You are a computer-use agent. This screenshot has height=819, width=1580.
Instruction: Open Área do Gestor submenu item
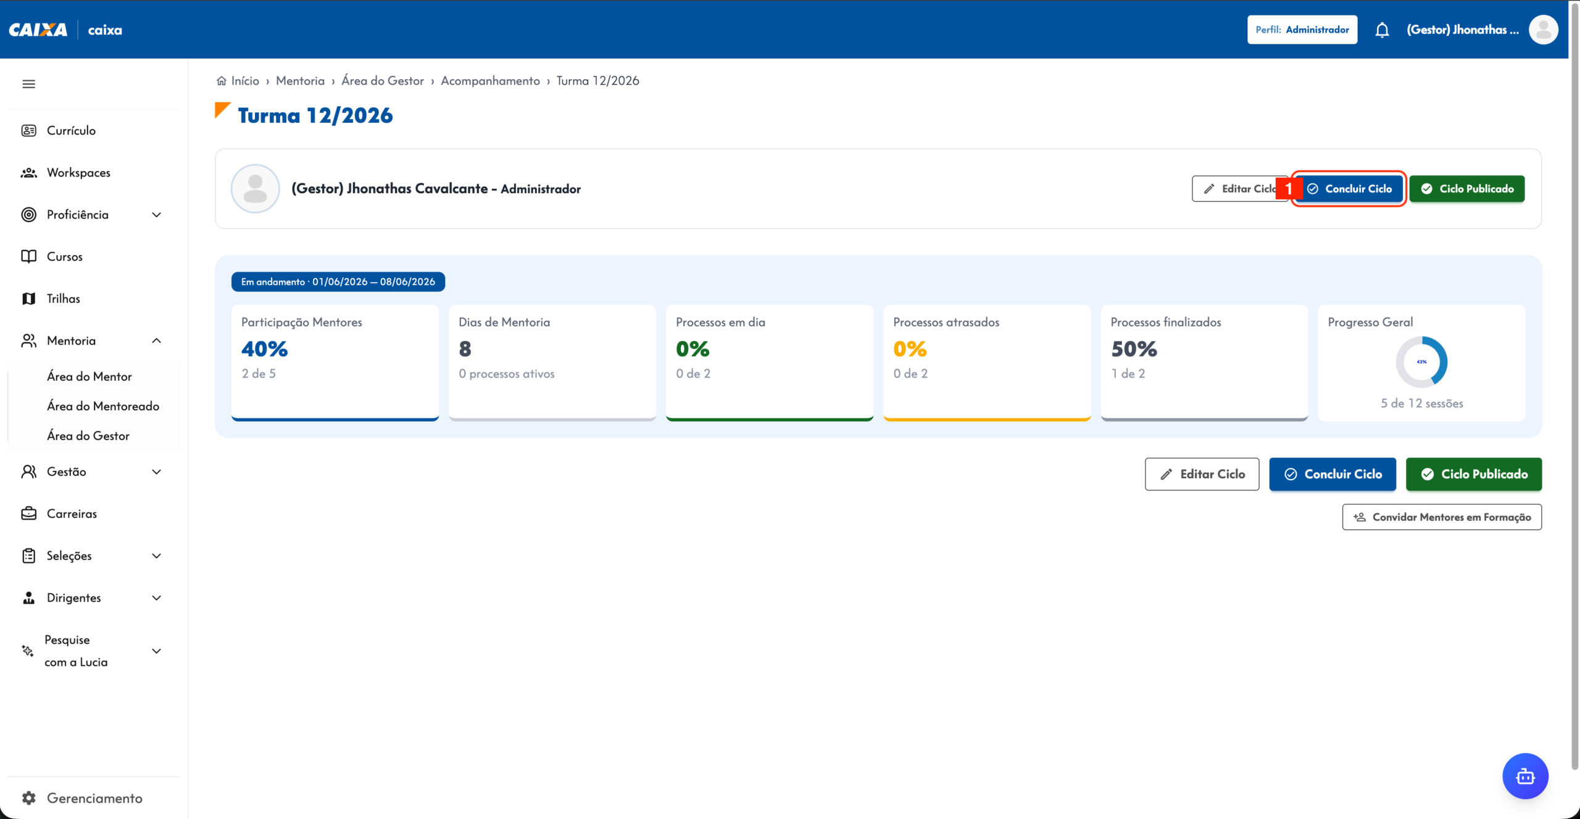[88, 436]
